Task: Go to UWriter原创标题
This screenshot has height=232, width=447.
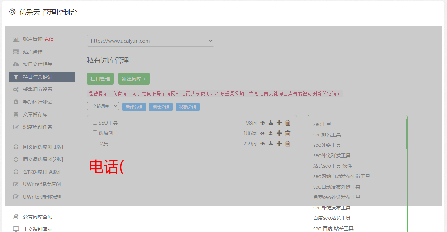Action: click(x=42, y=197)
